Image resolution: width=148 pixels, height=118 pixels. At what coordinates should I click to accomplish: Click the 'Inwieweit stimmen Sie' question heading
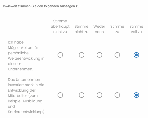[x=42, y=6]
